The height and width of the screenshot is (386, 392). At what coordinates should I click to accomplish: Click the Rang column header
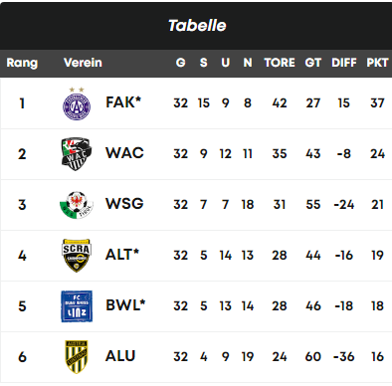coord(22,63)
